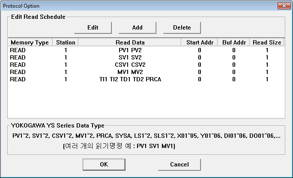Viewport: 293px width, 178px height.
Task: Click empty area of the schedule list
Action: (146, 101)
